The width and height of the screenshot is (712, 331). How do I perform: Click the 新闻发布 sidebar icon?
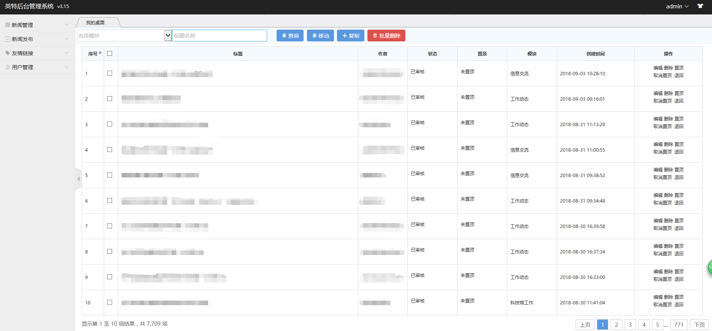[8, 39]
